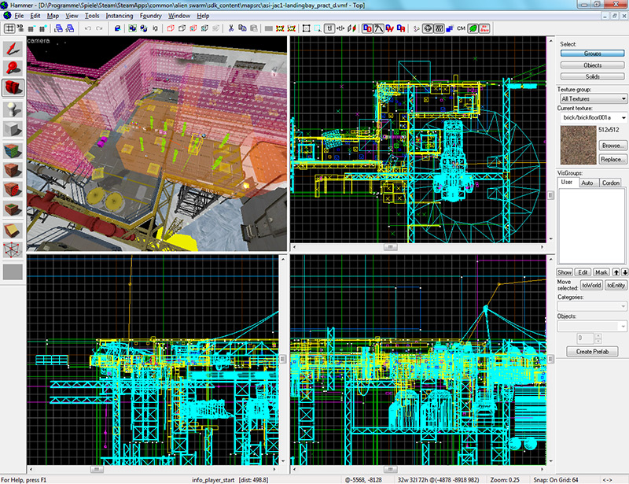This screenshot has width=629, height=484.
Task: Open the Categories dropdown
Action: coord(592,306)
